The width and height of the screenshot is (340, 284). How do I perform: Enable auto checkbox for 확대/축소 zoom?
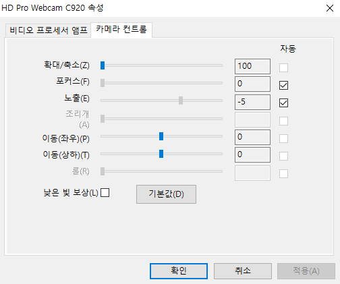tap(283, 67)
